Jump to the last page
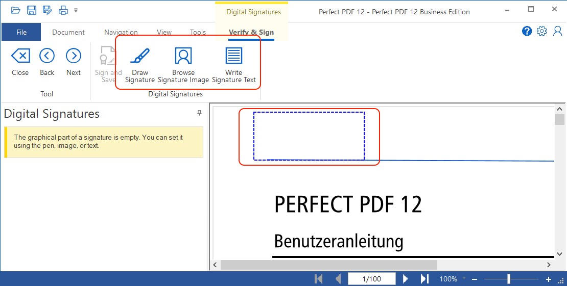567x286 pixels. 424,279
